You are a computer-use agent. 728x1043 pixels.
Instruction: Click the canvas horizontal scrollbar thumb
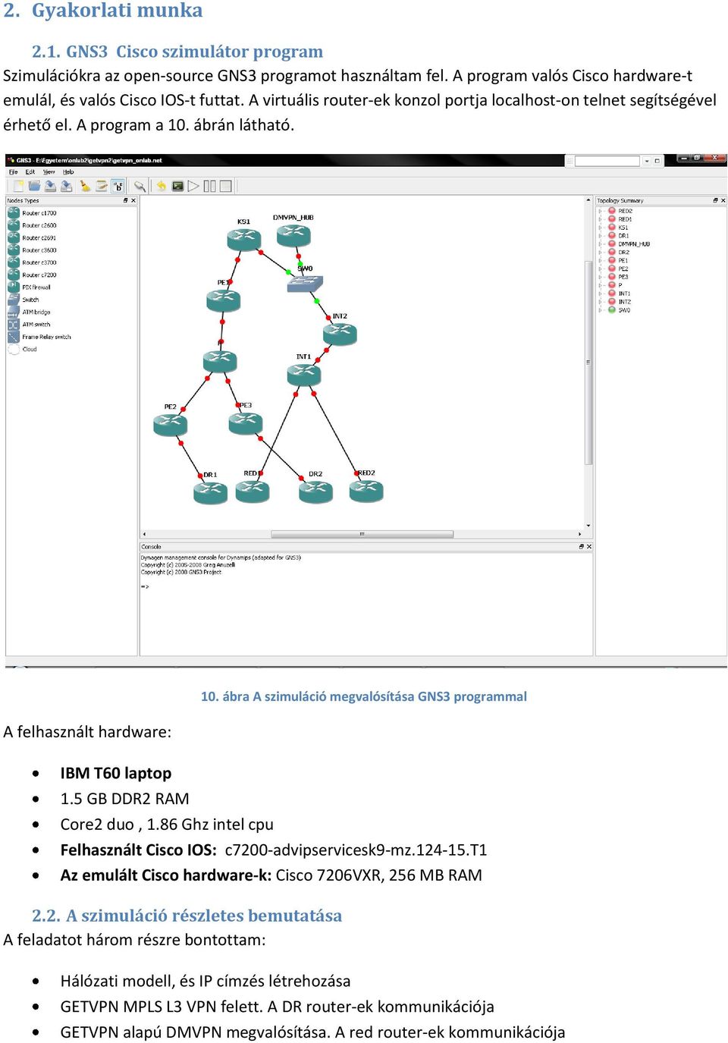pos(362,534)
